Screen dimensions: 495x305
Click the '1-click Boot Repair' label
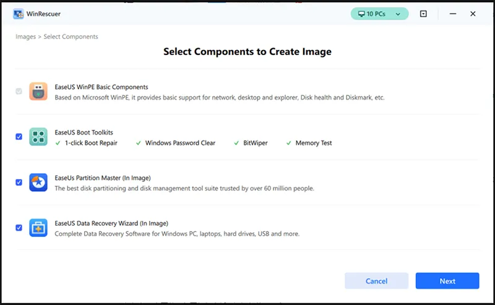(x=91, y=143)
